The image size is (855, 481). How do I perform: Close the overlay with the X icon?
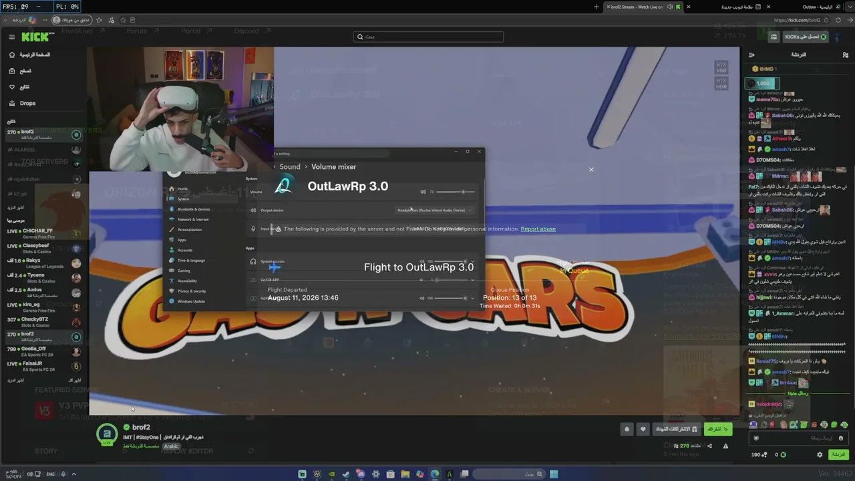[591, 170]
